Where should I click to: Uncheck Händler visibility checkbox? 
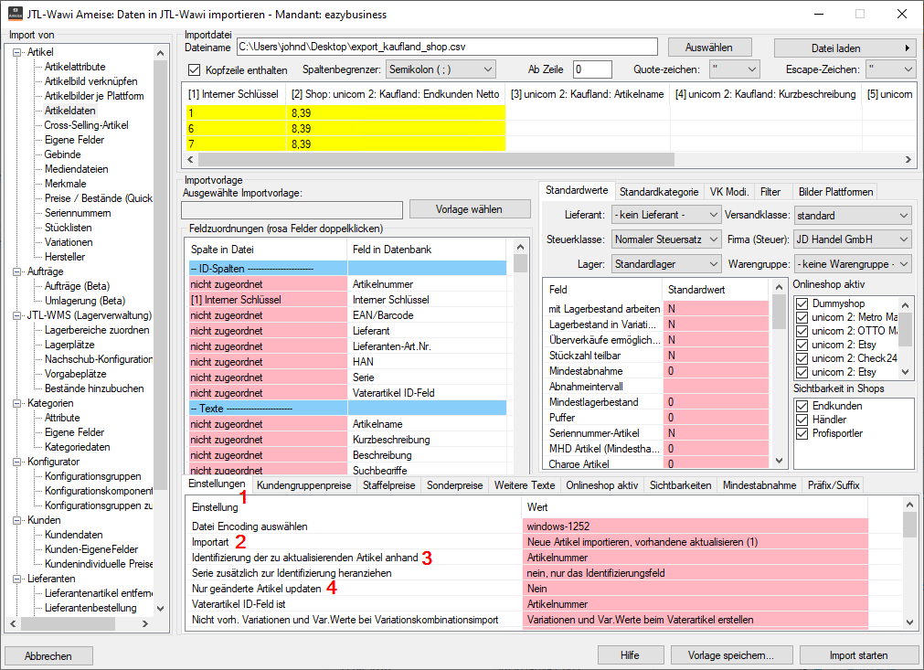point(802,420)
